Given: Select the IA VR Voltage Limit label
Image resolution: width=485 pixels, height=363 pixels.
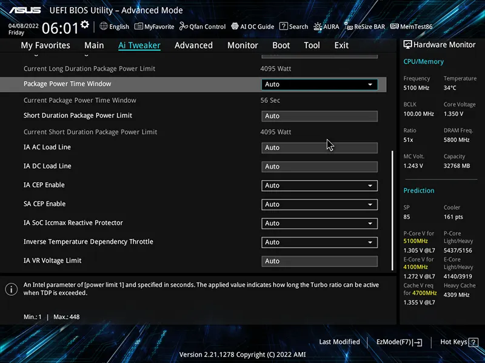Looking at the screenshot, I should 52,261.
